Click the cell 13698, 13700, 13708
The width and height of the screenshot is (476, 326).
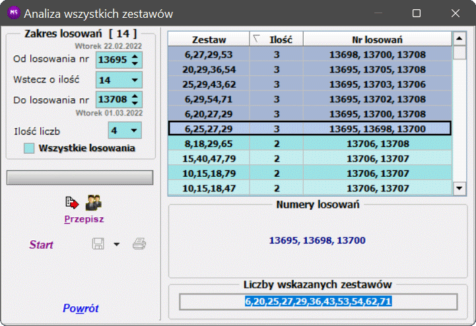378,55
